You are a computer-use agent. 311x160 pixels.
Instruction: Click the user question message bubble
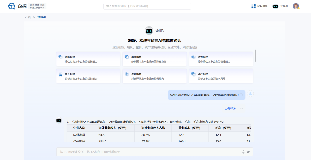click(206, 95)
